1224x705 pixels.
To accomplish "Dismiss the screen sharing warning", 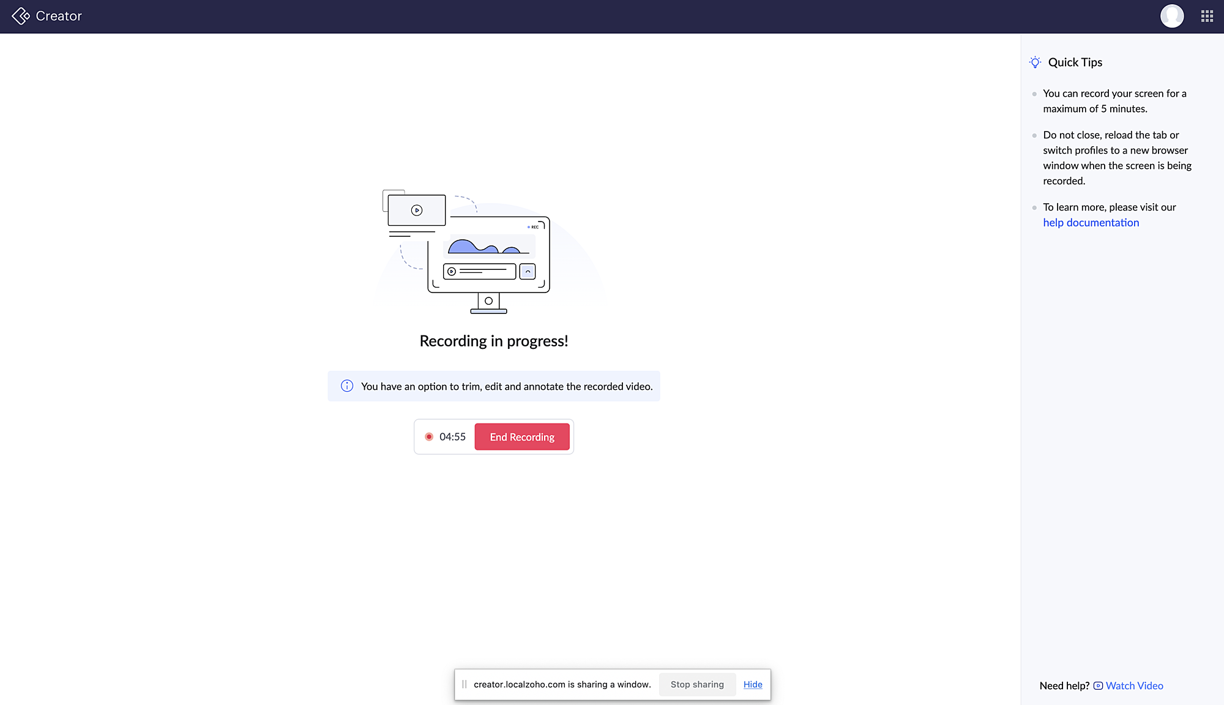I will [752, 684].
